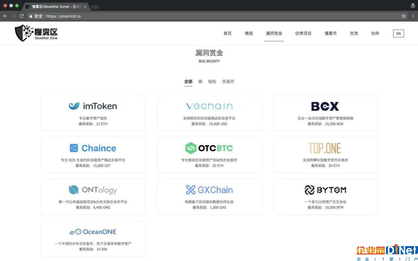Click the GXChain logo
The image size is (418, 261).
coord(209,190)
